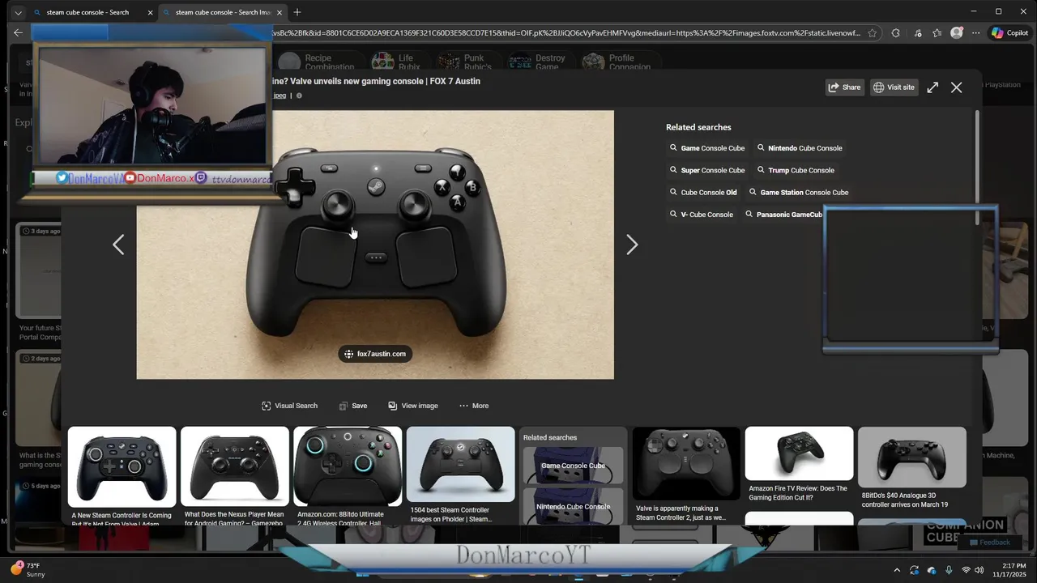The image size is (1037, 583).
Task: Open Edge Settings and more ellipsis
Action: (975, 33)
